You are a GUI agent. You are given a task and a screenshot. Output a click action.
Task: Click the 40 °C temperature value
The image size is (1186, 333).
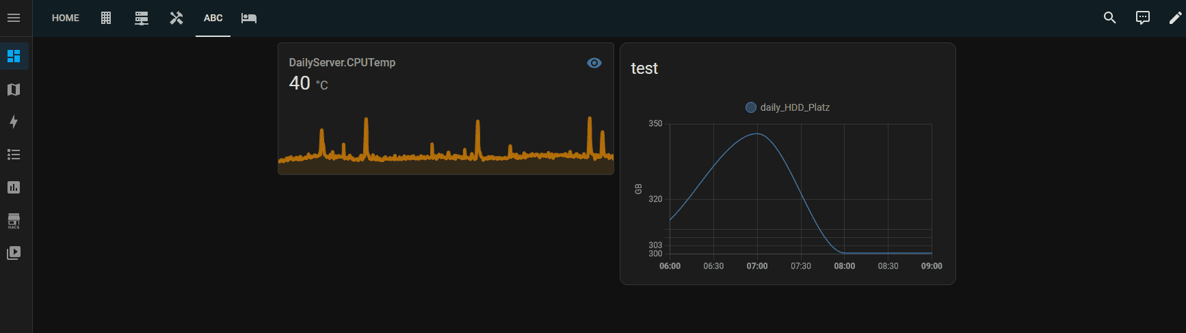coord(308,83)
